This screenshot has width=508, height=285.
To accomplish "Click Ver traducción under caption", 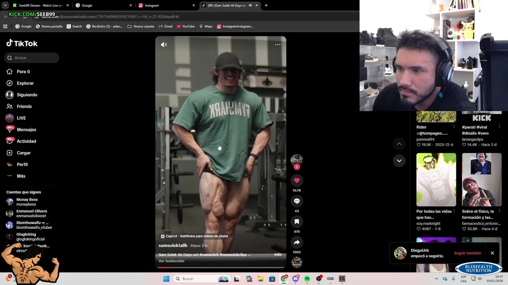I will pos(171,261).
